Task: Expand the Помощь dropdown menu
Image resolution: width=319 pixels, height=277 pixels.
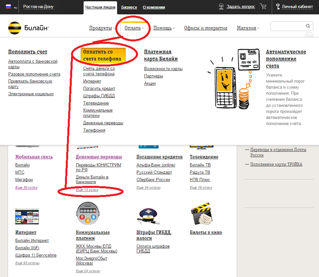Action: point(164,28)
